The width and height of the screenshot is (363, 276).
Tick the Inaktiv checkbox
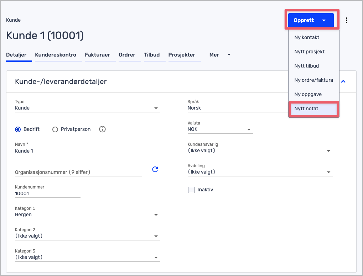(x=191, y=190)
